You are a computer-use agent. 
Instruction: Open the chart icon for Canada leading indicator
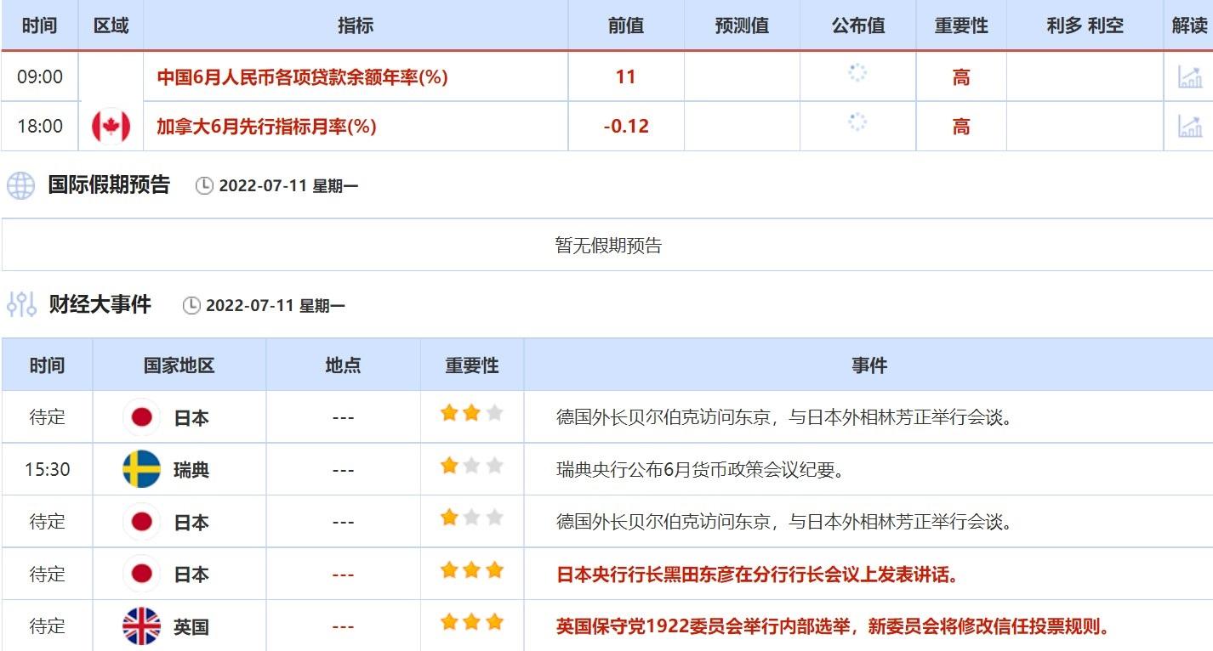coord(1189,127)
